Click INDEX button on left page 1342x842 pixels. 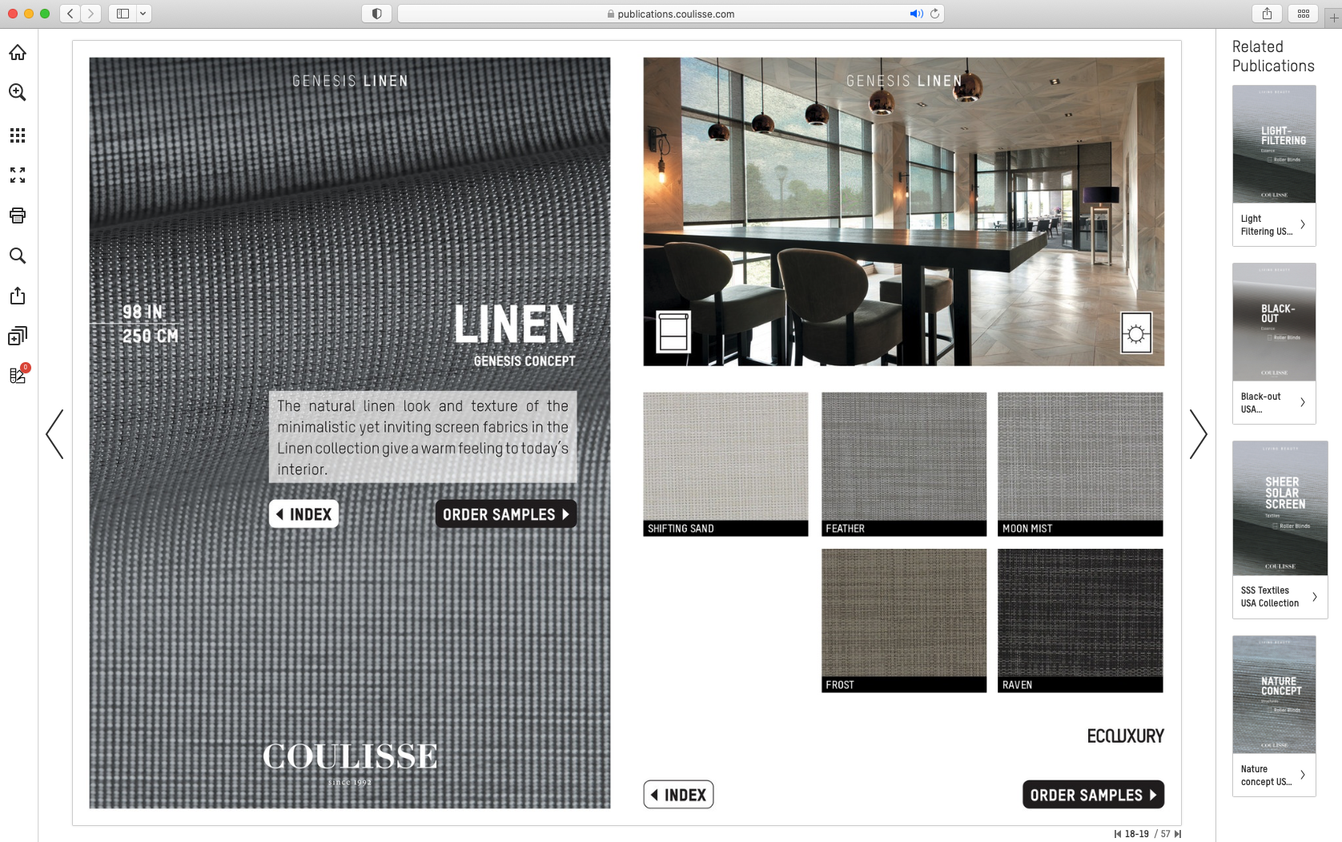point(303,514)
